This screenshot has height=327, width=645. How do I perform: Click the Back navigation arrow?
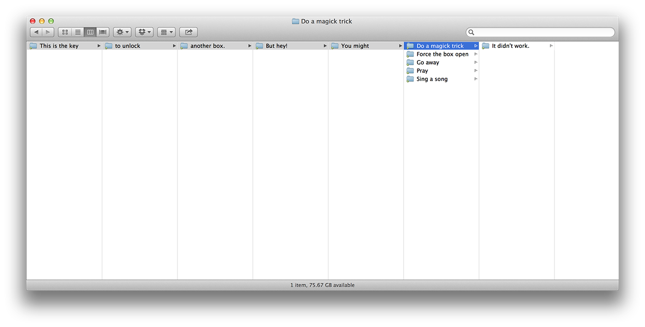(x=36, y=32)
